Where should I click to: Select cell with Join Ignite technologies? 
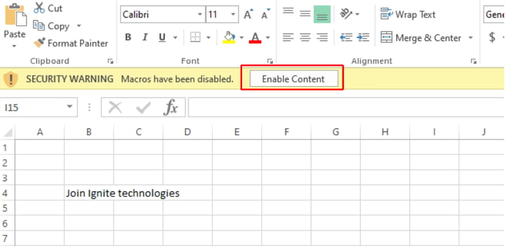89,193
